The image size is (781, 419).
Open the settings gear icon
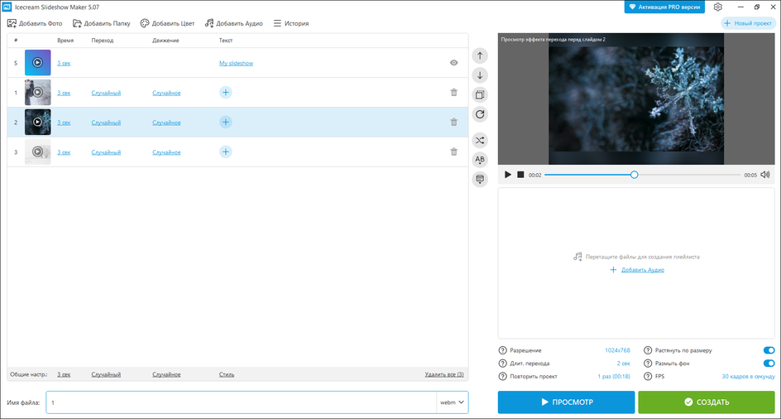pyautogui.click(x=718, y=7)
